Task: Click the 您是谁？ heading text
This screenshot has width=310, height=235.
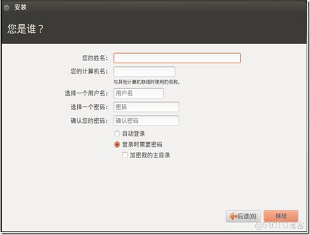Action: tap(25, 29)
